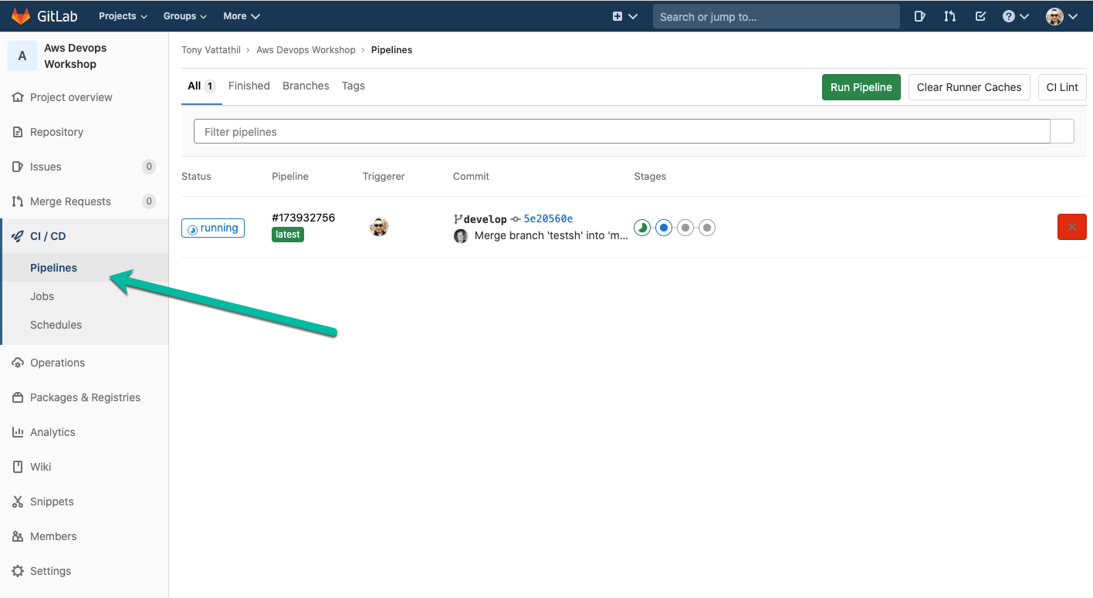This screenshot has height=598, width=1093.
Task: Open fourth stage gray icon
Action: 707,228
